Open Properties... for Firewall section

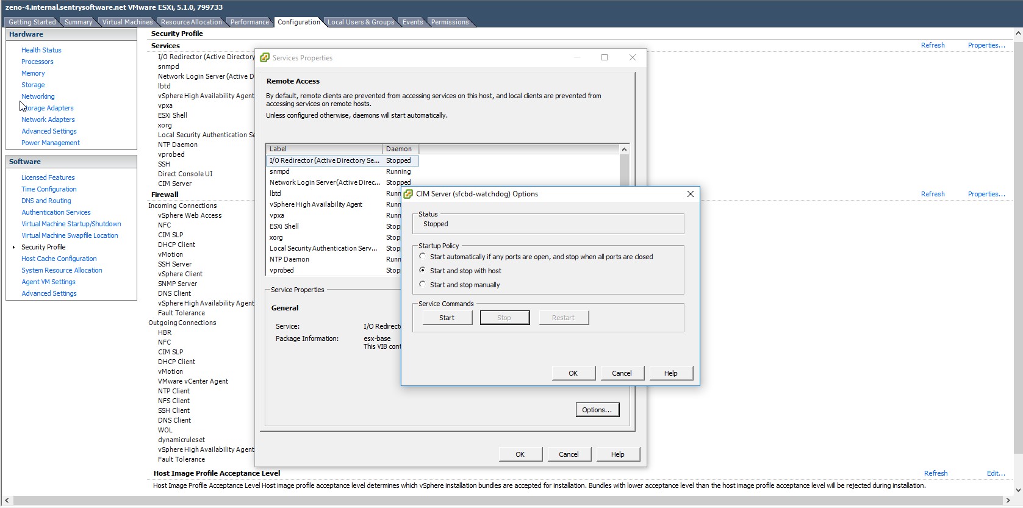[986, 194]
